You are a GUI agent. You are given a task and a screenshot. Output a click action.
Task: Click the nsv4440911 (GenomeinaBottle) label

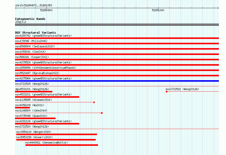click(x=46, y=143)
